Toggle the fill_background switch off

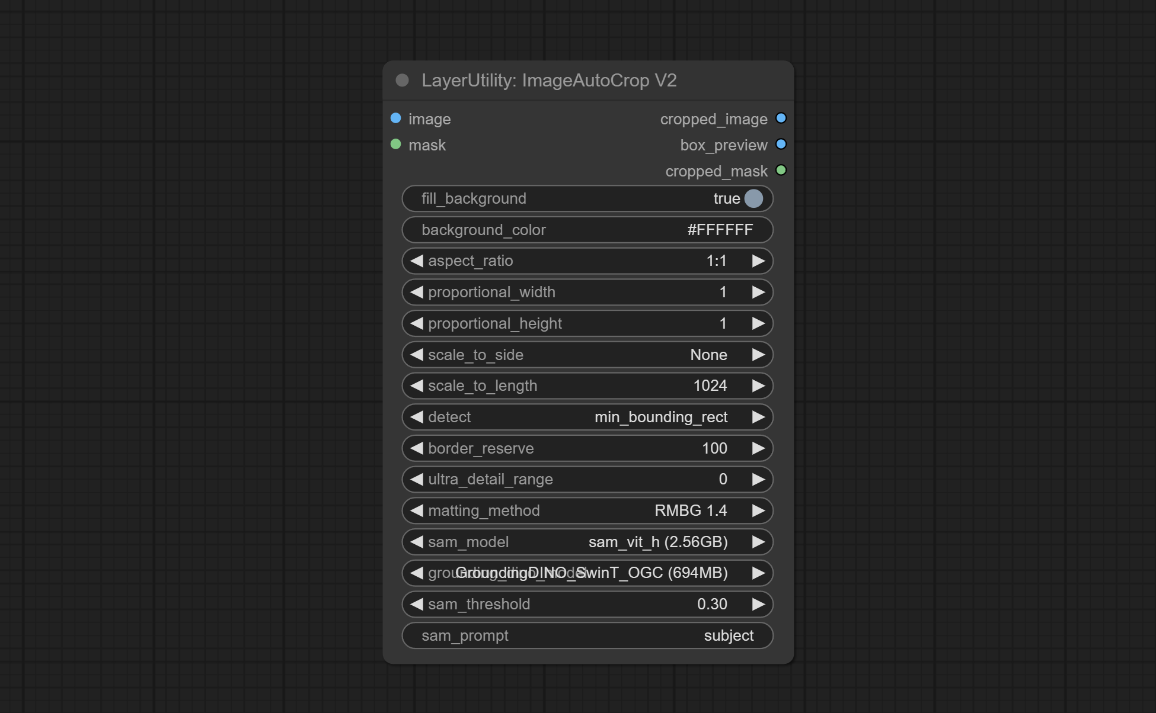tap(753, 198)
